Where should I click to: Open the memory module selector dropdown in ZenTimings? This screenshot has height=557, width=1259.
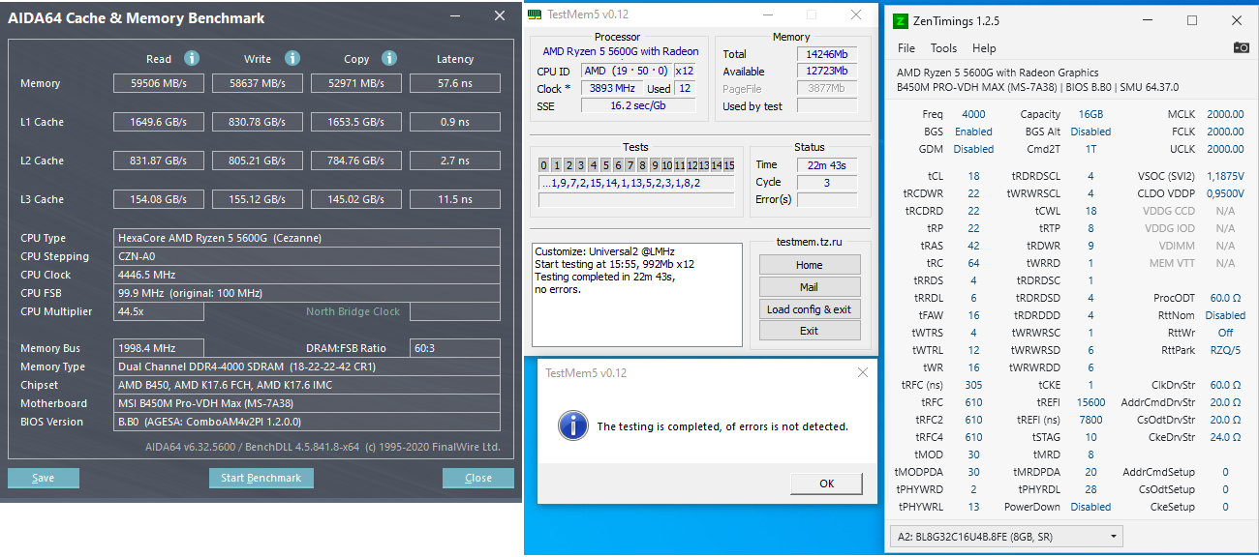click(x=1007, y=536)
